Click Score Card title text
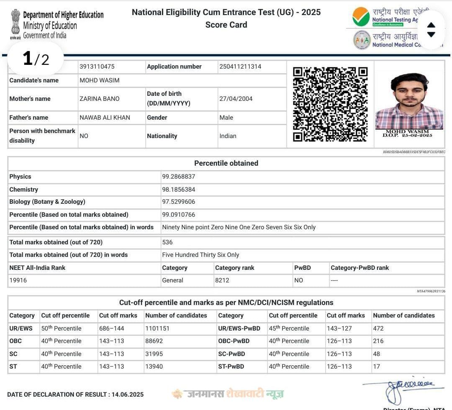Screen dimensions: 452x410 click(226, 25)
